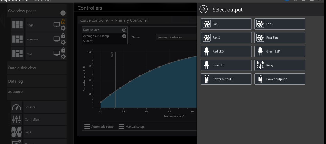The height and width of the screenshot is (144, 326).
Task: Toggle the orange unlocked padlock on Page
Action: (63, 22)
